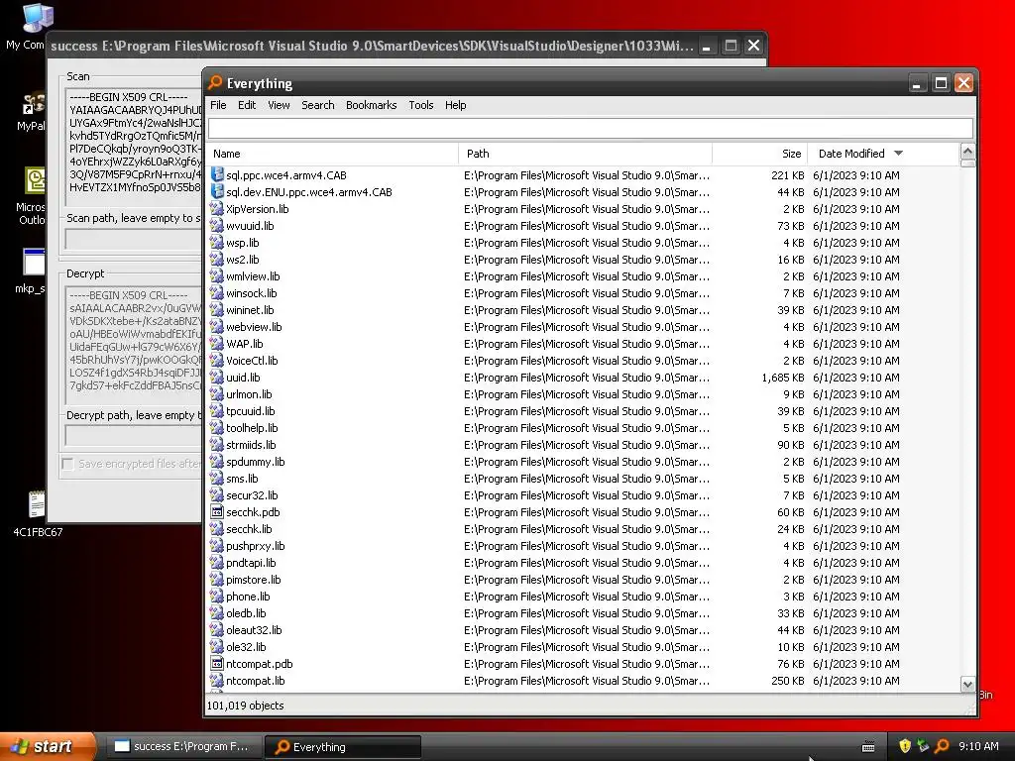Screen dimensions: 1015x761
Task: Click the oledb.lib file icon
Action: click(217, 612)
